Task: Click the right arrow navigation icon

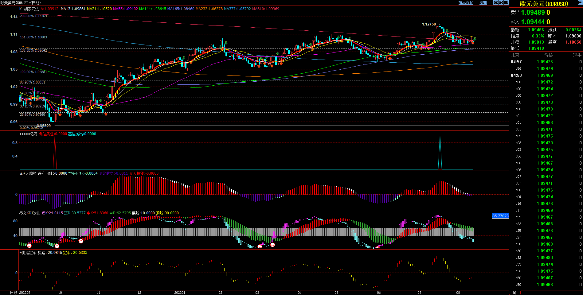Action: click(501, 2)
